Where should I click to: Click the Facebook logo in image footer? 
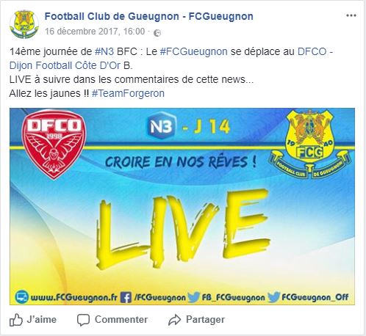(126, 297)
